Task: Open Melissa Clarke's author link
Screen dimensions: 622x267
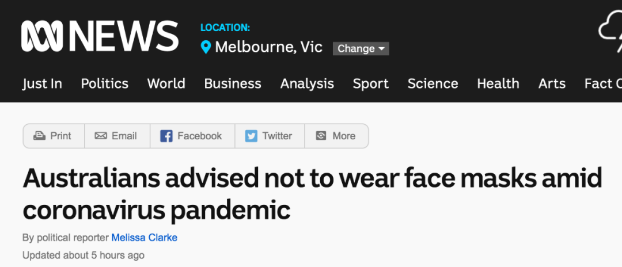Action: tap(145, 238)
